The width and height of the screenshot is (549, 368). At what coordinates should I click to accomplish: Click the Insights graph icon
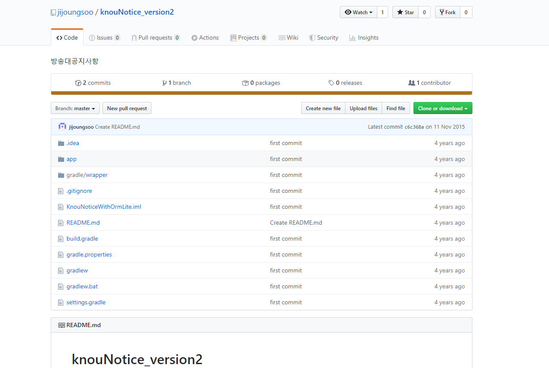(352, 38)
